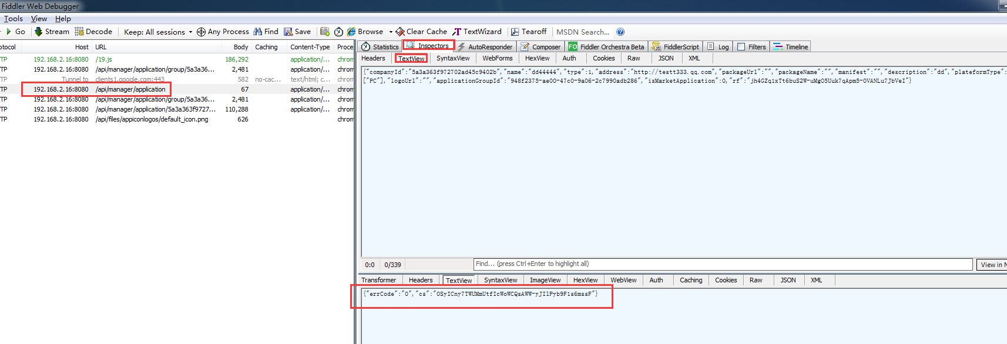Screen dimensions: 1007x344
Task: Select response Caching tab
Action: coord(691,280)
